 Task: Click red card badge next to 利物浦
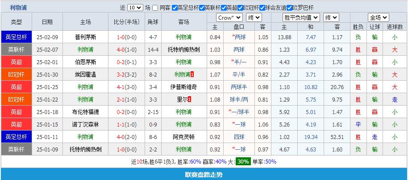[x=192, y=74]
